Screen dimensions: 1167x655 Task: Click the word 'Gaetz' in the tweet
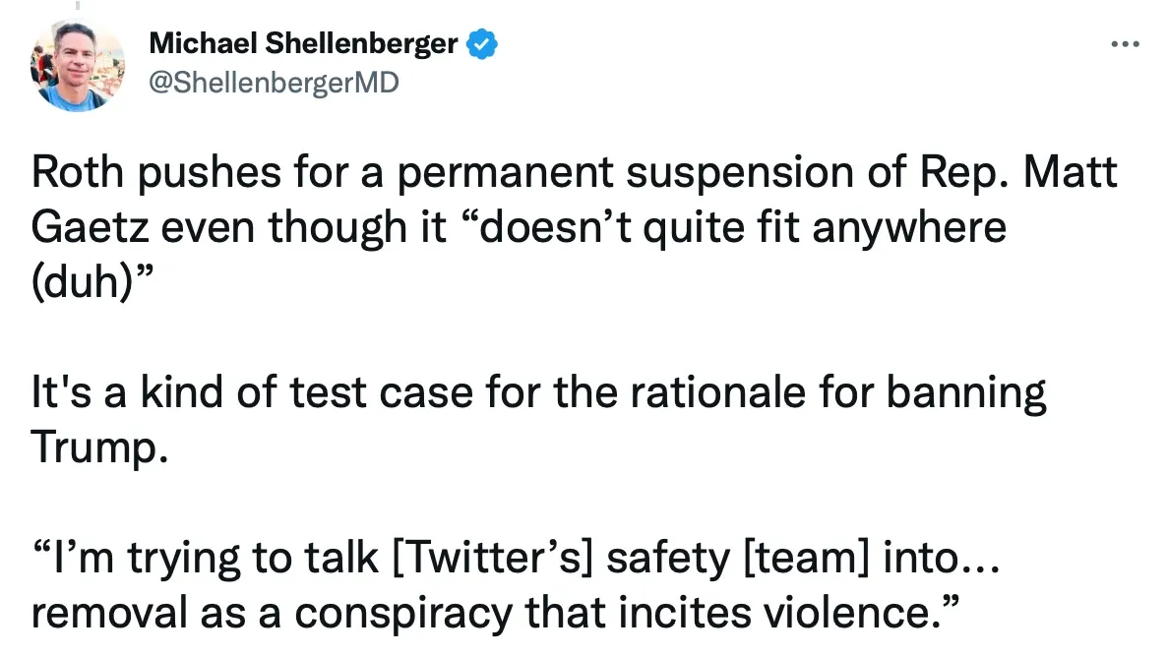[90, 227]
